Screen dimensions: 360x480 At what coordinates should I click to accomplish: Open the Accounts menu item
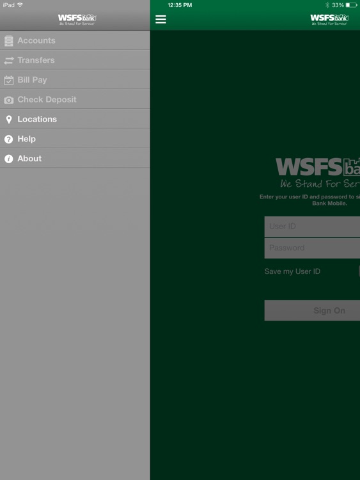(x=75, y=40)
